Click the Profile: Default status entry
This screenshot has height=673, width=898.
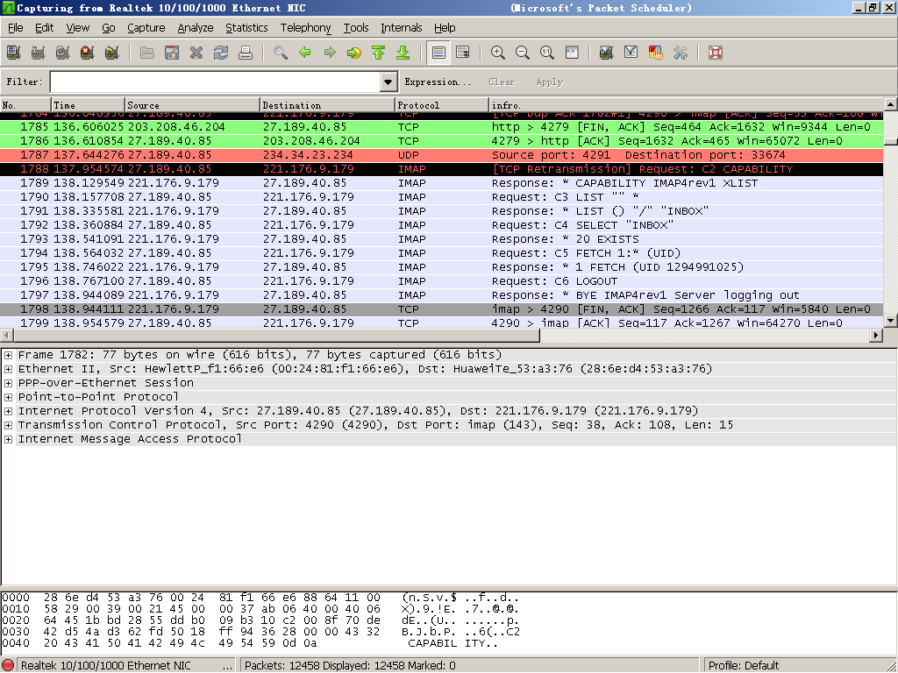coord(744,666)
